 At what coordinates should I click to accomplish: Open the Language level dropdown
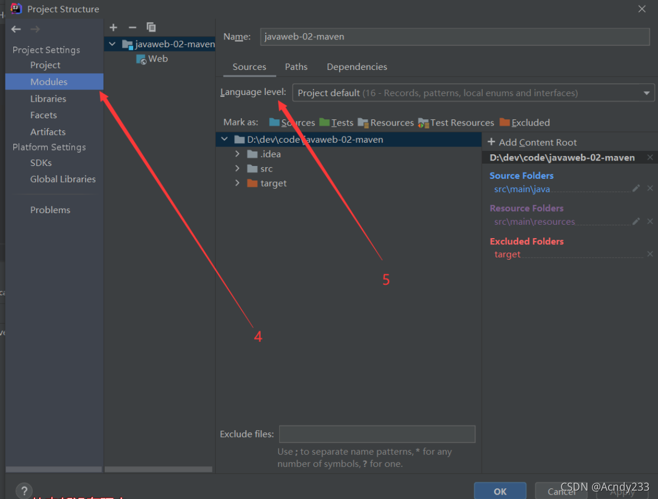[x=473, y=93]
